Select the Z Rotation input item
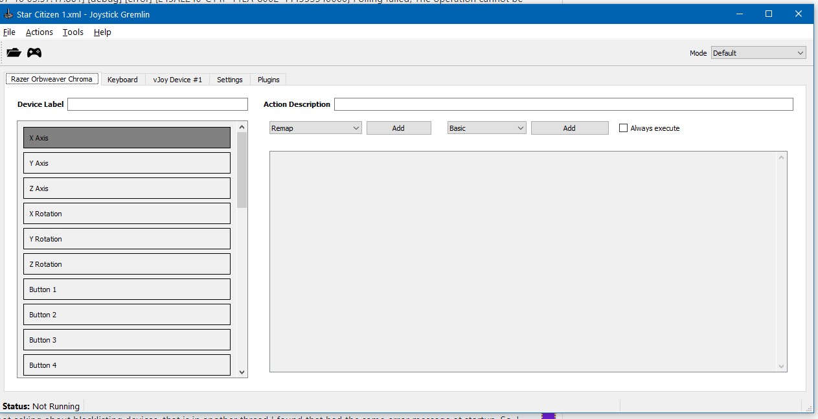 click(x=127, y=264)
